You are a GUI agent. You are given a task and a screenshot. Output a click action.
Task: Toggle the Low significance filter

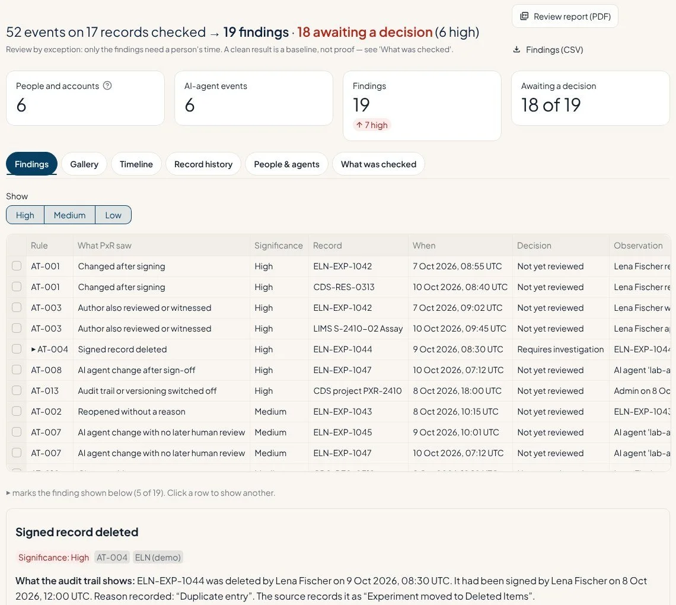coord(113,215)
